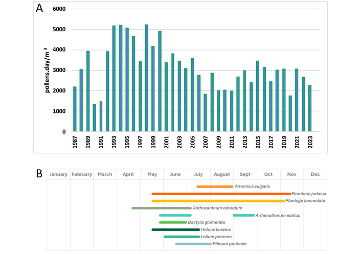Click the panel letter B label
Image resolution: width=361 pixels, height=254 pixels.
39,174
